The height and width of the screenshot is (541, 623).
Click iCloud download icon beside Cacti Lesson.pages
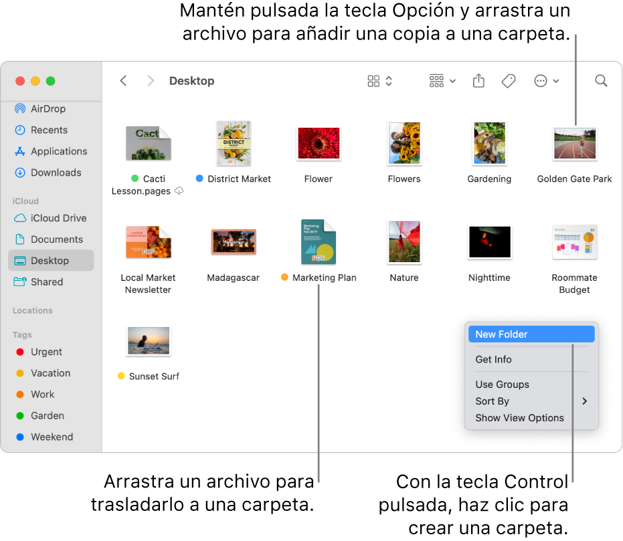click(x=179, y=191)
